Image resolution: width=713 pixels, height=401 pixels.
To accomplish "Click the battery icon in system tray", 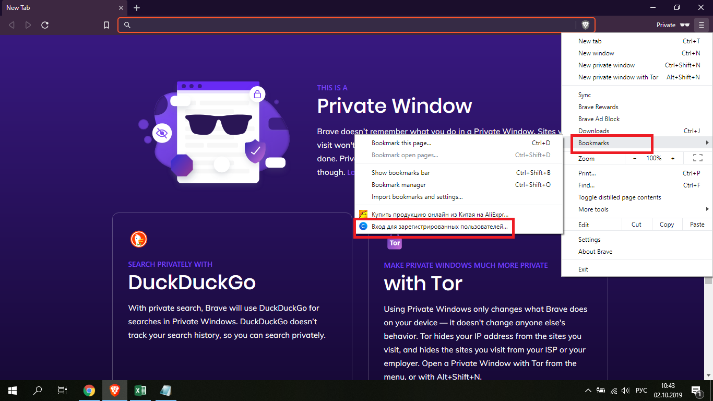I will pos(601,391).
